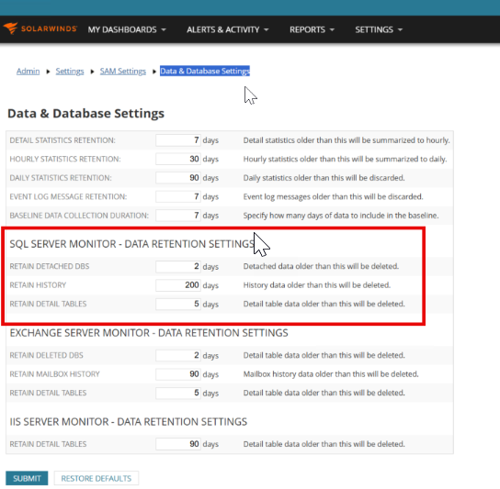
Task: Focus the Baseline Data Collection Duration field
Action: pyautogui.click(x=178, y=216)
